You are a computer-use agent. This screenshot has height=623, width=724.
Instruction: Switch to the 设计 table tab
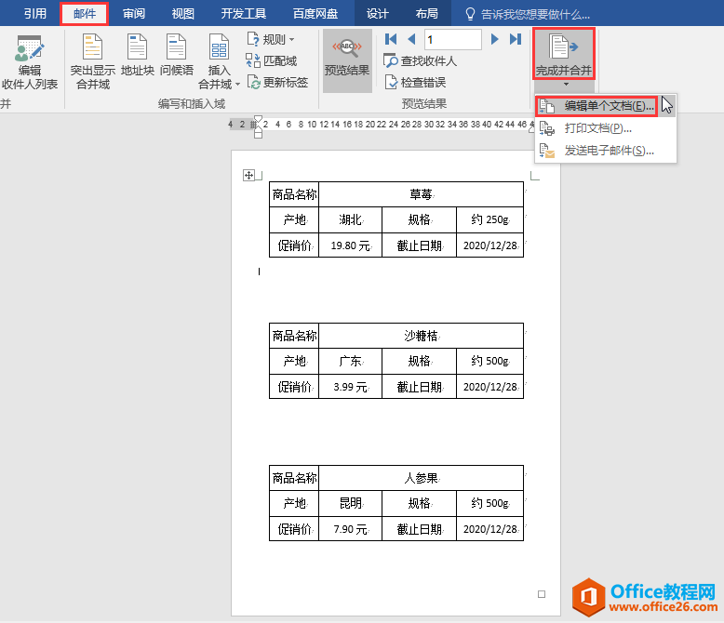pyautogui.click(x=377, y=14)
